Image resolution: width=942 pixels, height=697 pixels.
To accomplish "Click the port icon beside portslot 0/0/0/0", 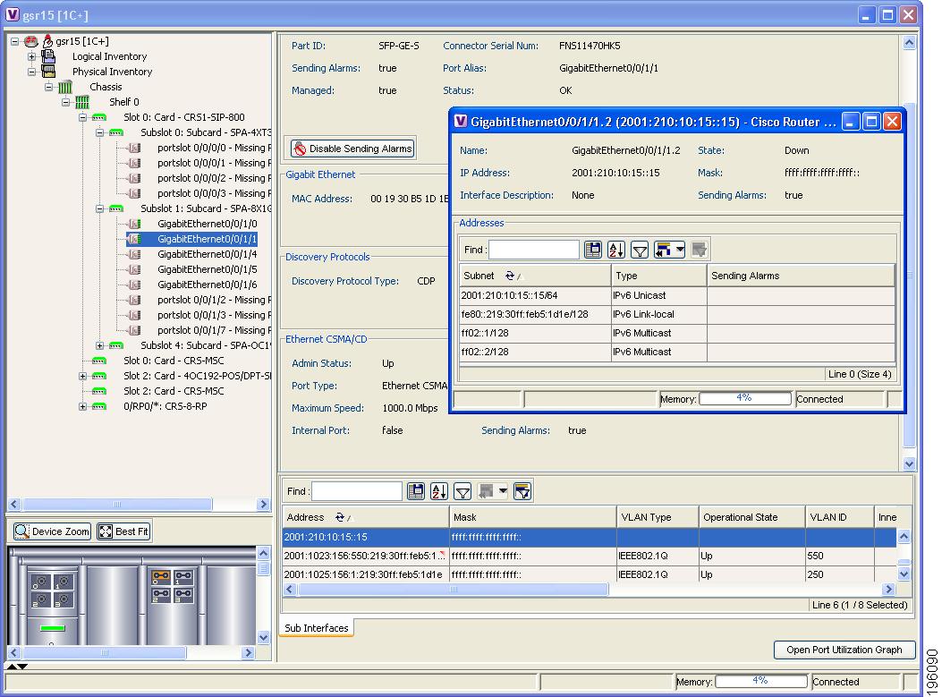I will click(x=135, y=148).
